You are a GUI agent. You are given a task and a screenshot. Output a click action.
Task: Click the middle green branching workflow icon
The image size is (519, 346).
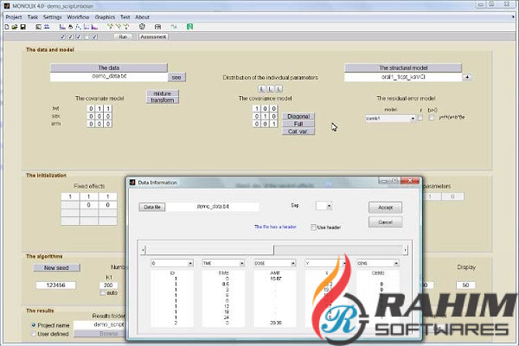pyautogui.click(x=119, y=27)
